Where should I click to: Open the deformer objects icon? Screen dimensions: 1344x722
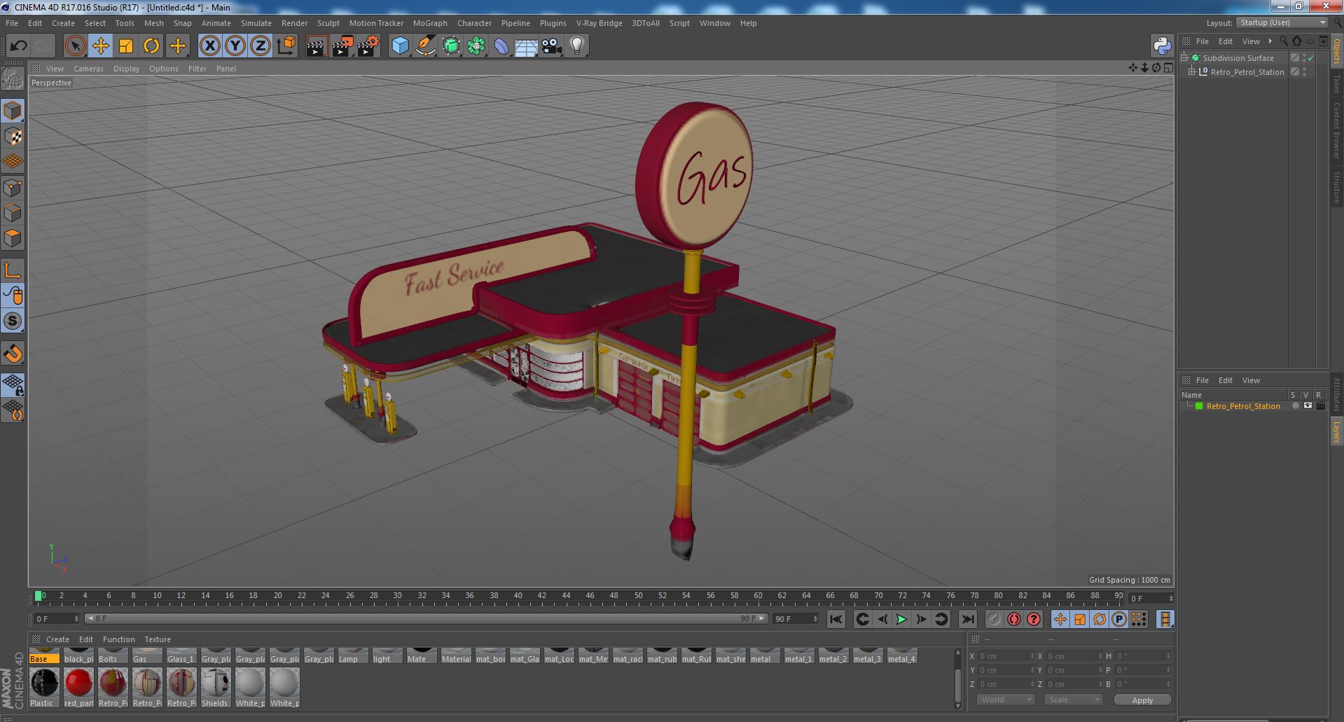point(501,46)
